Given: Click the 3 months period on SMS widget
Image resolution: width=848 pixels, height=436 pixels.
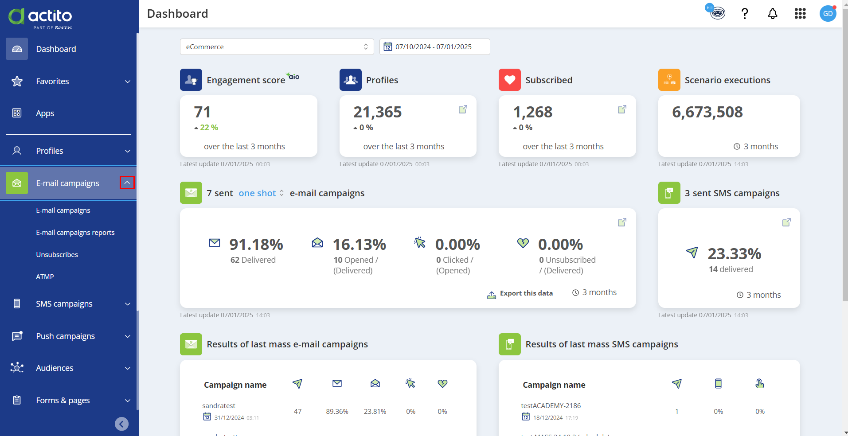Looking at the screenshot, I should [x=759, y=295].
